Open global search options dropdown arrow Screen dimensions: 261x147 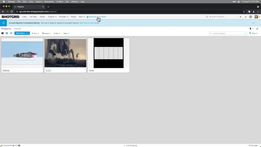click(210, 17)
